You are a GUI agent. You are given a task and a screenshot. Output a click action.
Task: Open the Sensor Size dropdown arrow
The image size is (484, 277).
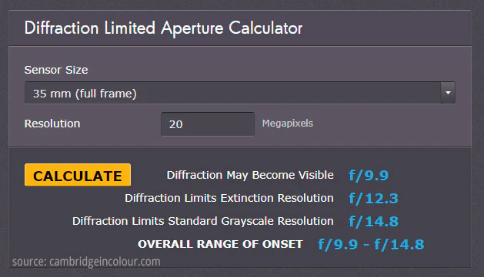[448, 93]
